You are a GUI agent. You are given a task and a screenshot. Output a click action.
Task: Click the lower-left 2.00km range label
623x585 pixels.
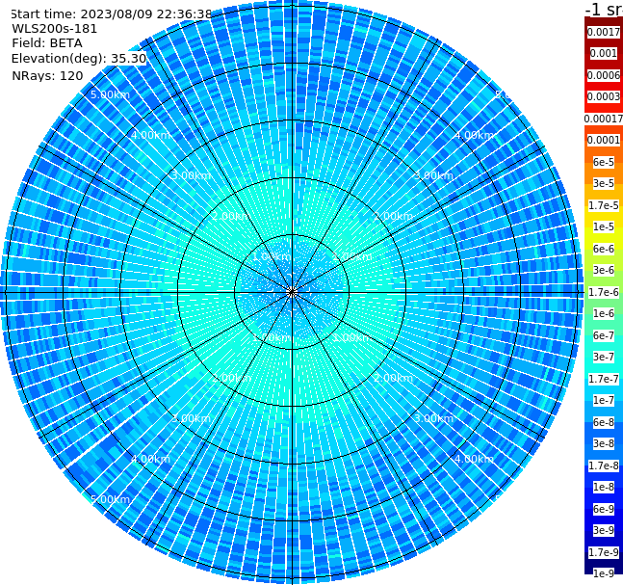(232, 378)
